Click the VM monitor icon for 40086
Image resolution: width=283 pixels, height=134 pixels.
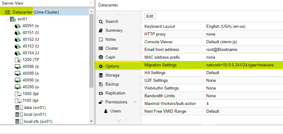[x=18, y=67]
